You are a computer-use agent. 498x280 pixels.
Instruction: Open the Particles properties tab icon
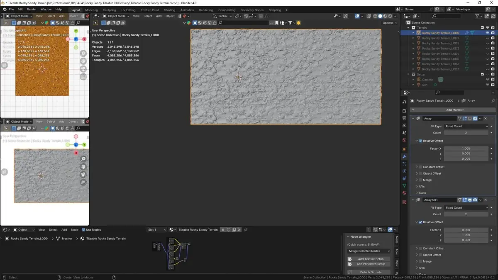click(404, 164)
